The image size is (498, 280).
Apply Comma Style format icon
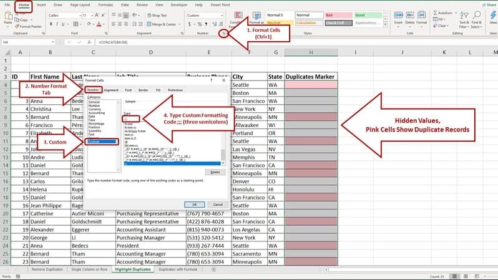pyautogui.click(x=207, y=24)
